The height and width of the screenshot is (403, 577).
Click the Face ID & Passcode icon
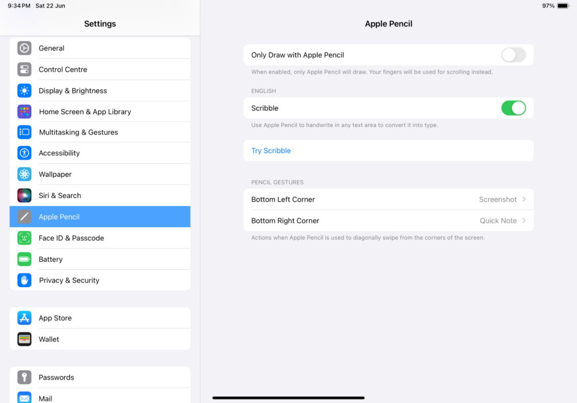(24, 238)
